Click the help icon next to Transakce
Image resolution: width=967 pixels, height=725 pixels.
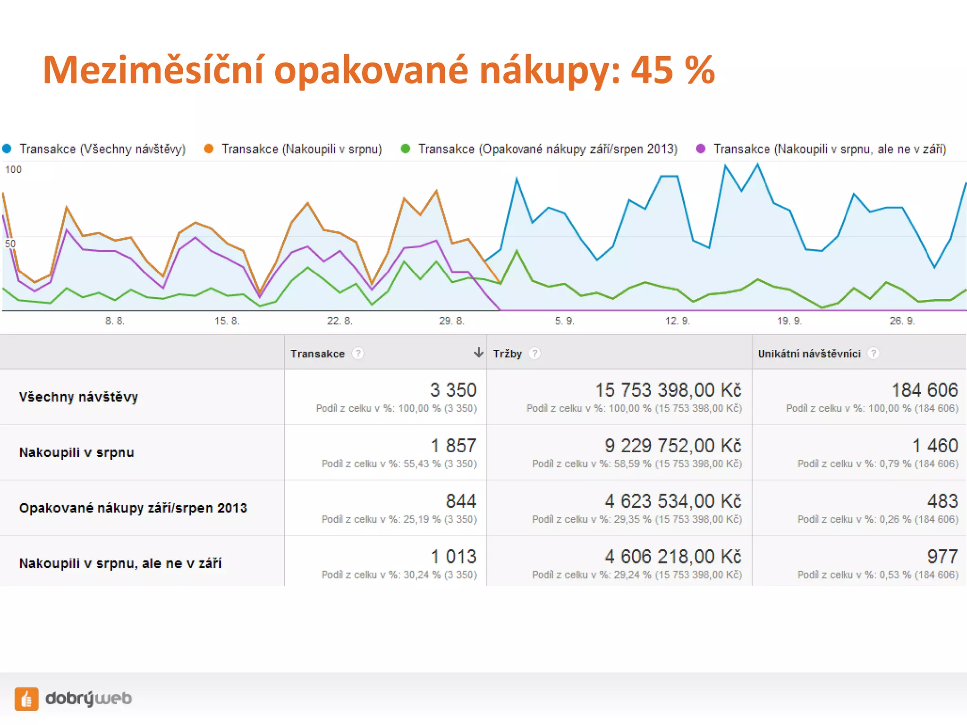tap(358, 354)
